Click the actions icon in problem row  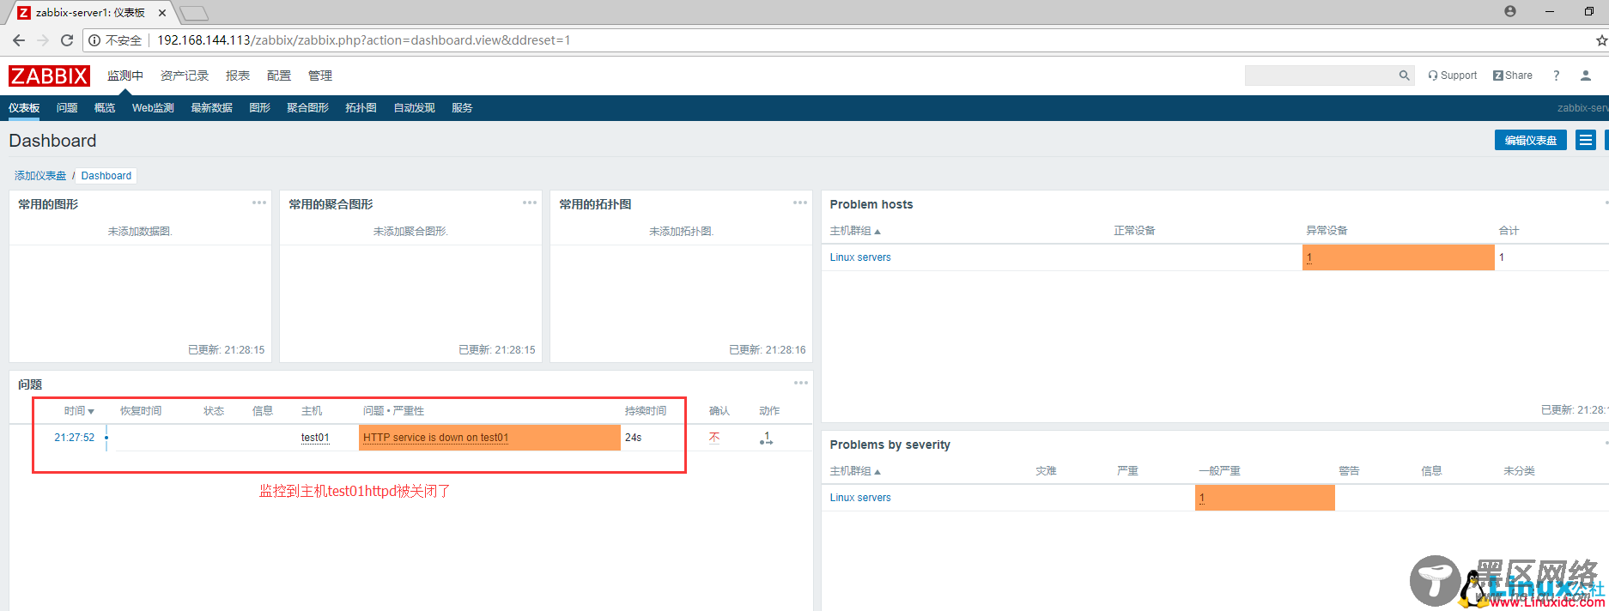(766, 438)
